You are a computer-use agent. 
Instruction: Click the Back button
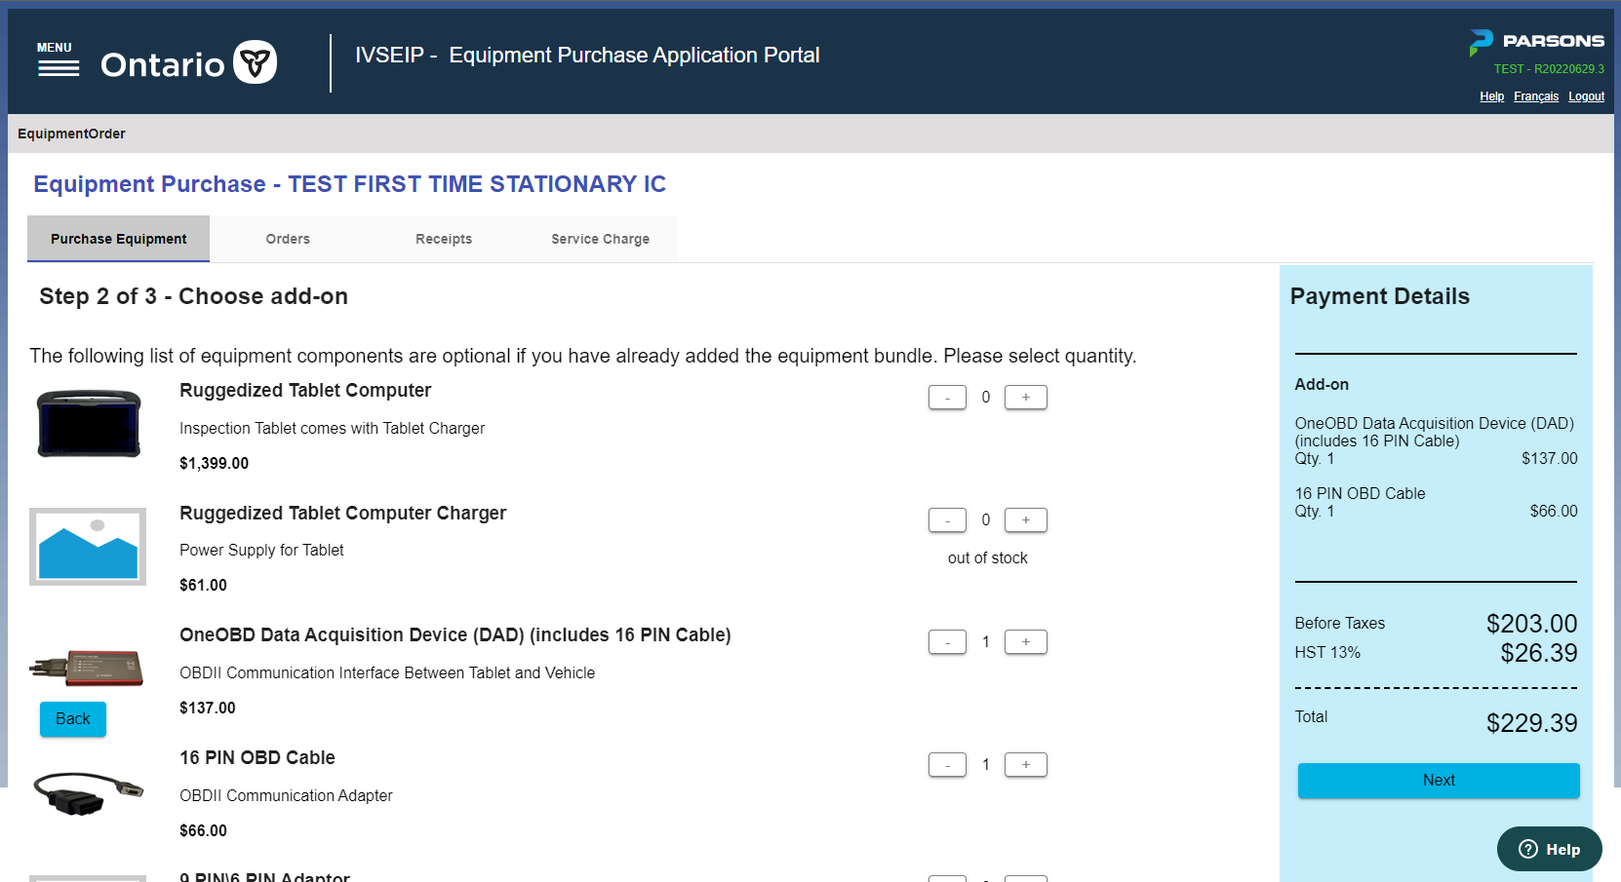point(73,719)
